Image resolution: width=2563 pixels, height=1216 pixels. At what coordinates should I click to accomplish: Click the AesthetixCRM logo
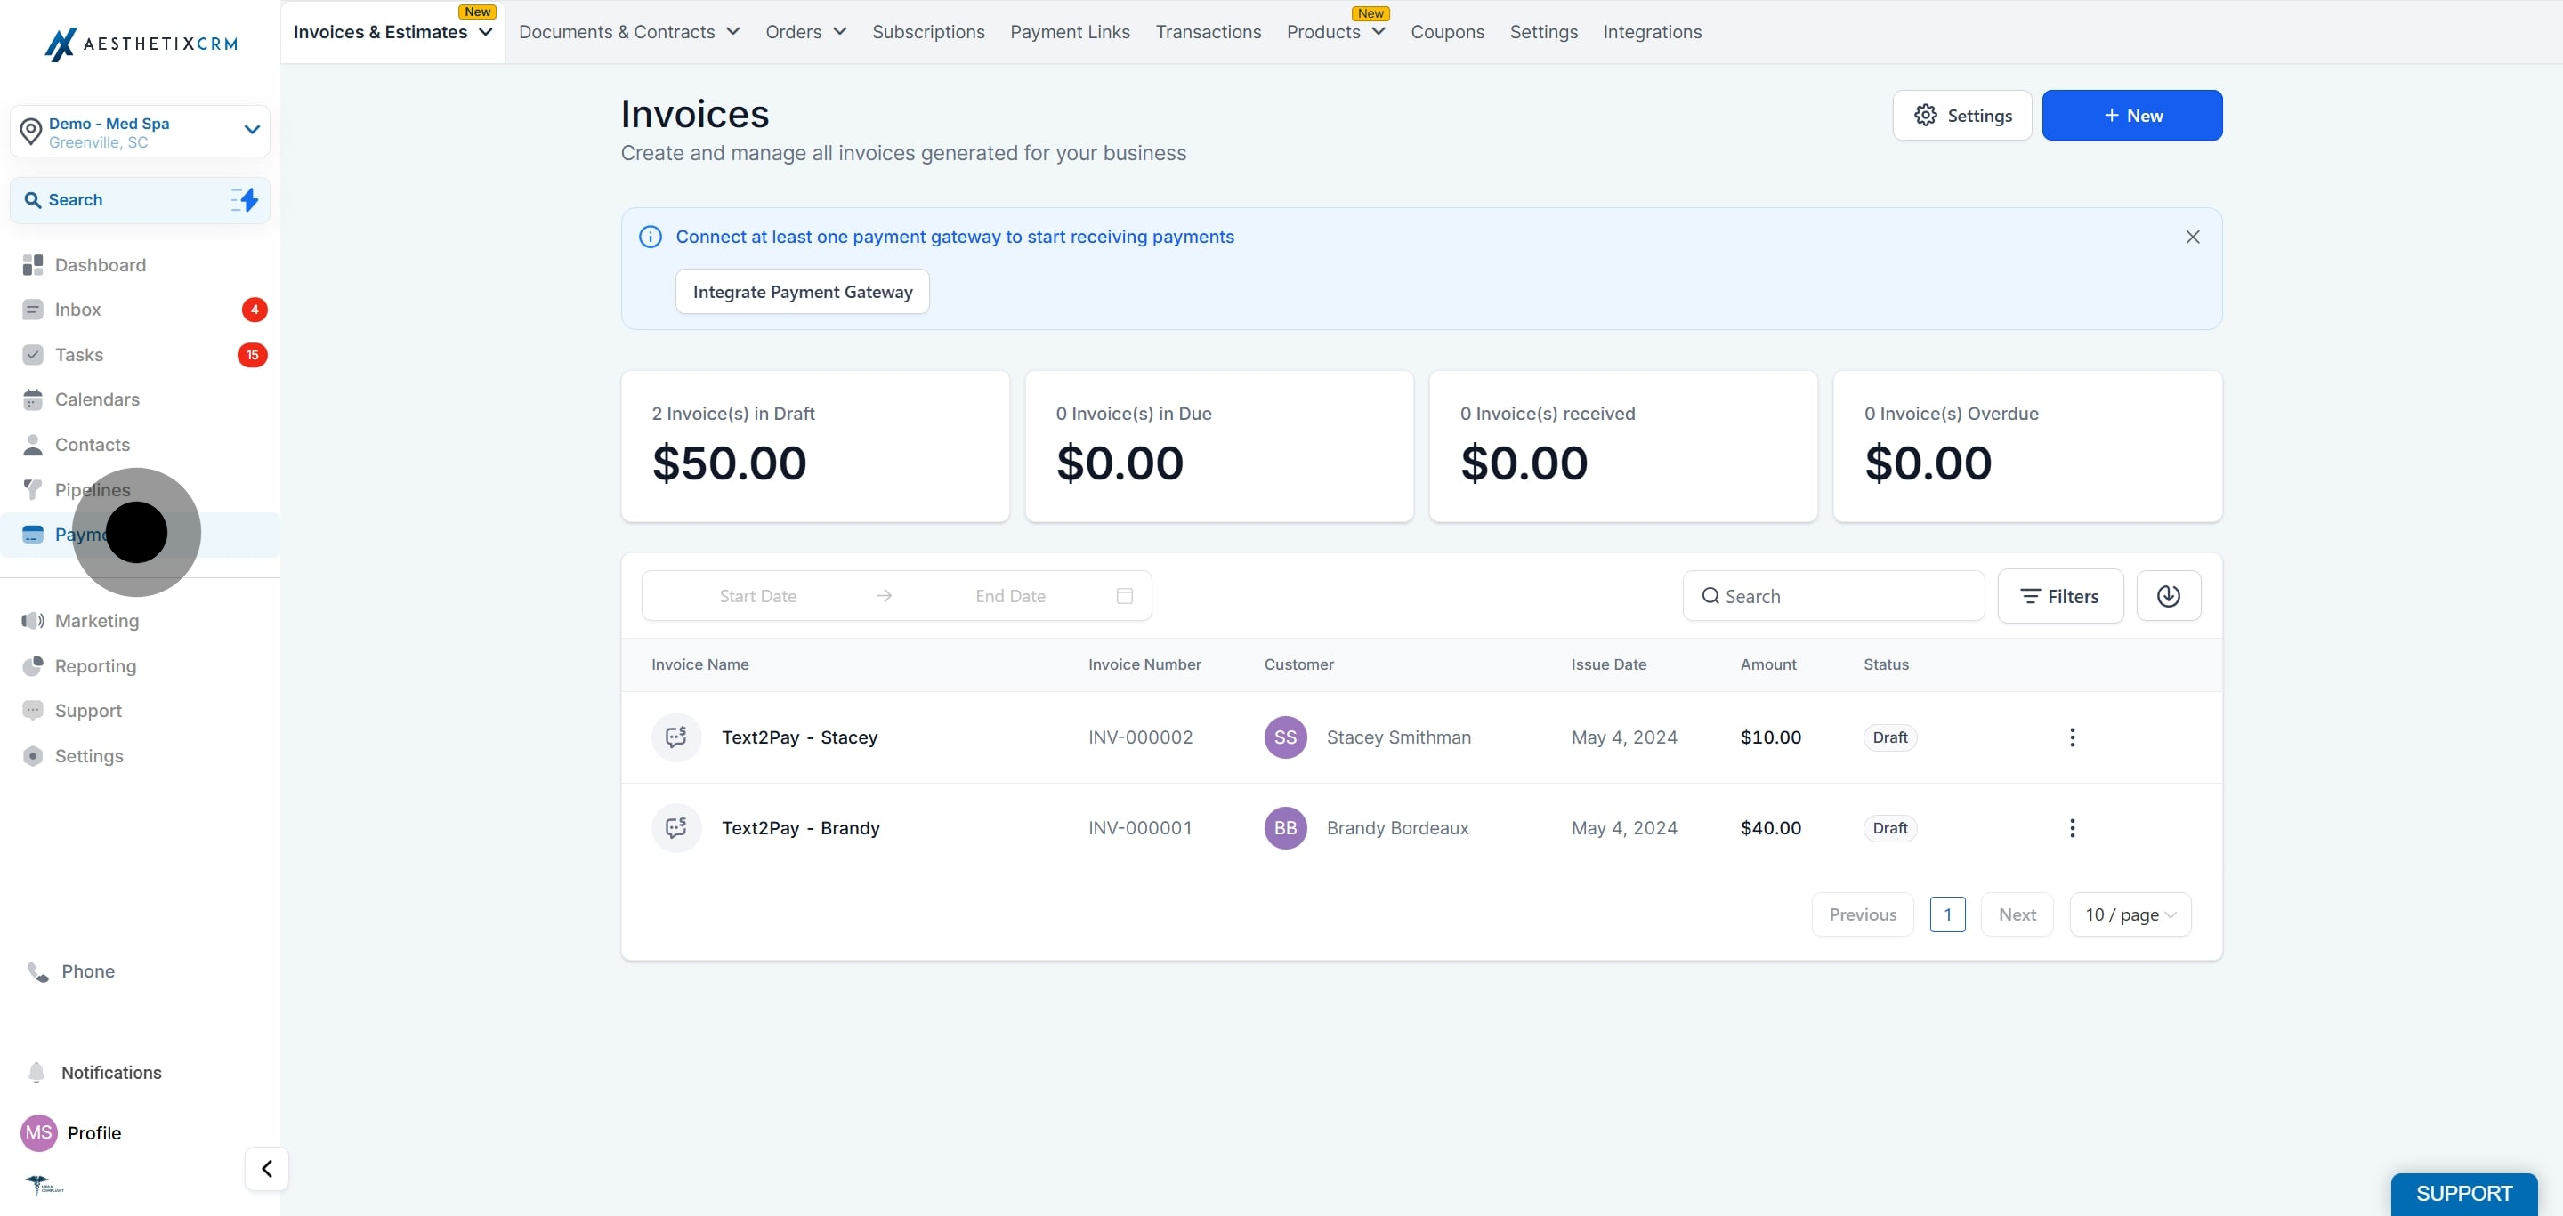coord(141,44)
